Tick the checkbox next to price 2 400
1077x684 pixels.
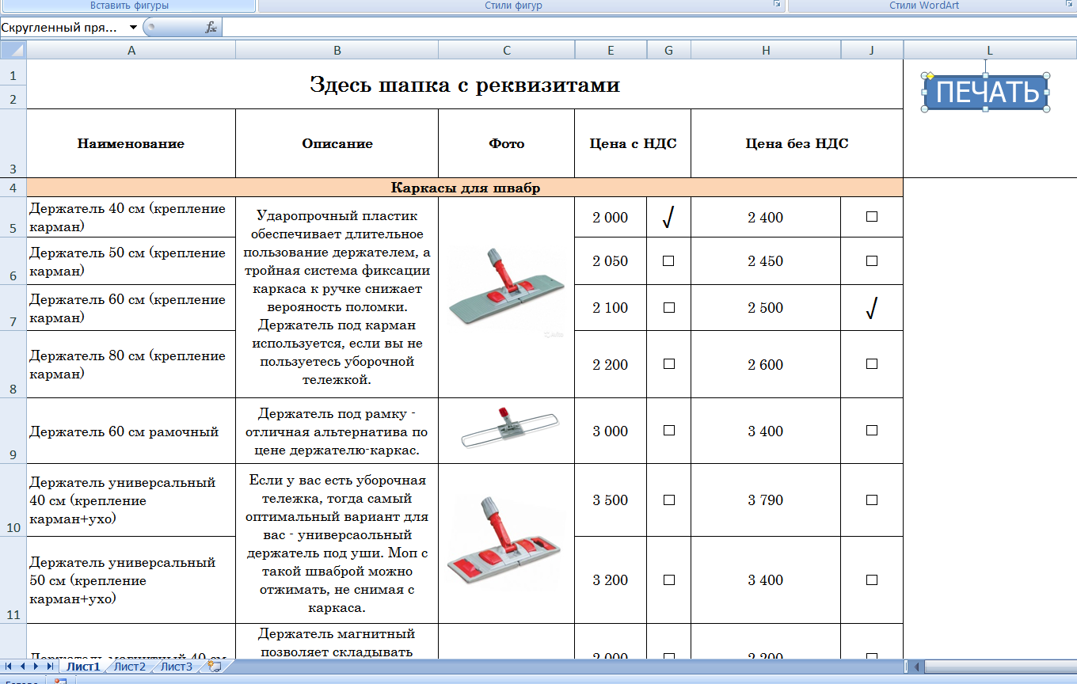click(872, 217)
